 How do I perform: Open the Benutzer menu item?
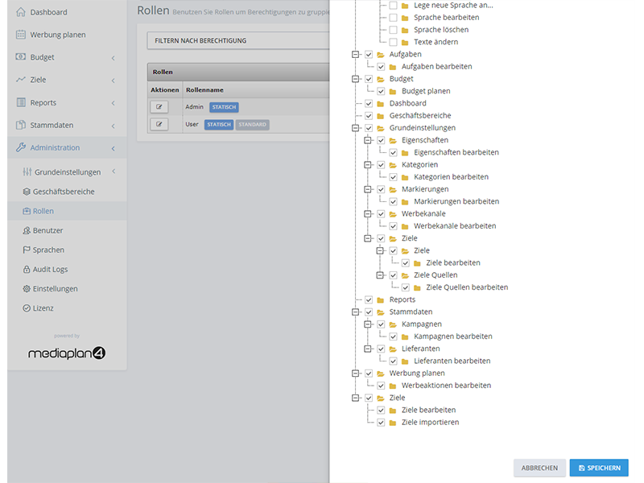[x=47, y=231]
